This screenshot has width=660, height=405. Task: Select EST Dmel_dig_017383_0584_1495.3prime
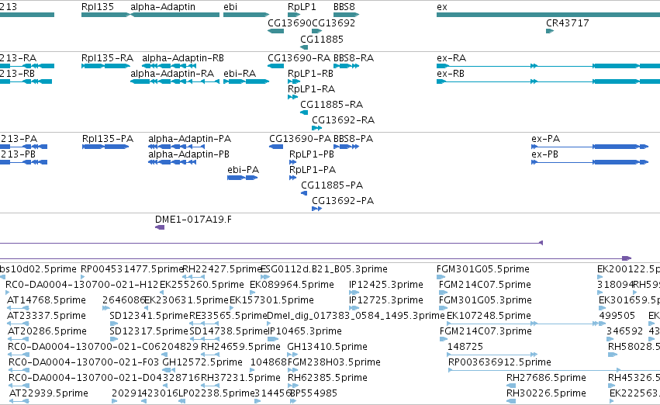pos(356,316)
